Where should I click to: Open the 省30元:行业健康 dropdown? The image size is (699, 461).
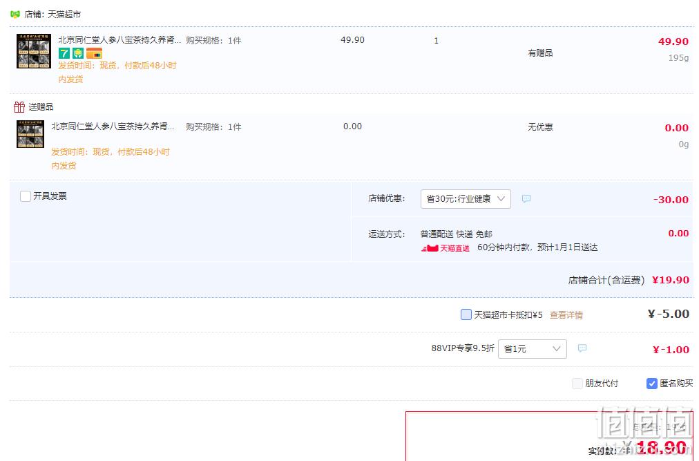[466, 199]
